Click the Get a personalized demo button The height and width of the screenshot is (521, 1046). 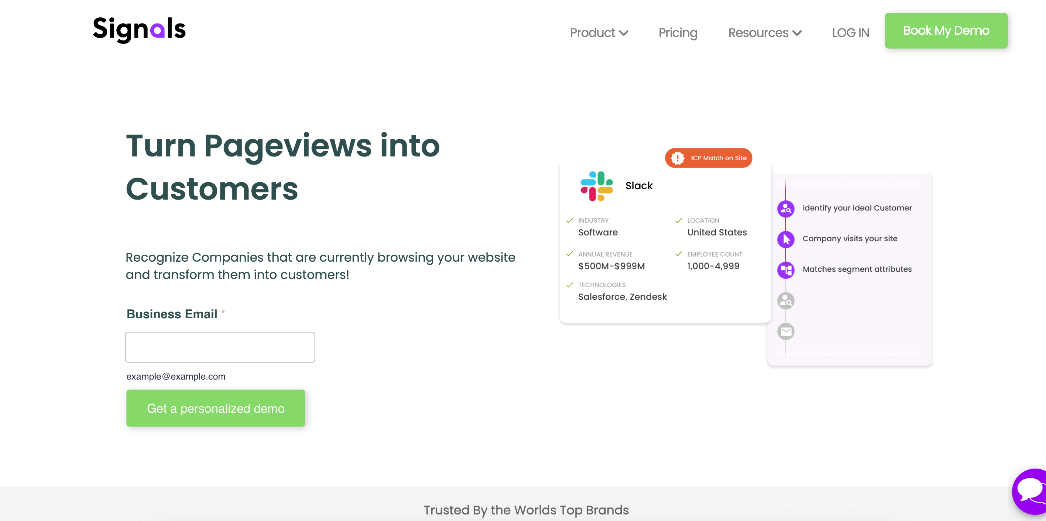215,408
